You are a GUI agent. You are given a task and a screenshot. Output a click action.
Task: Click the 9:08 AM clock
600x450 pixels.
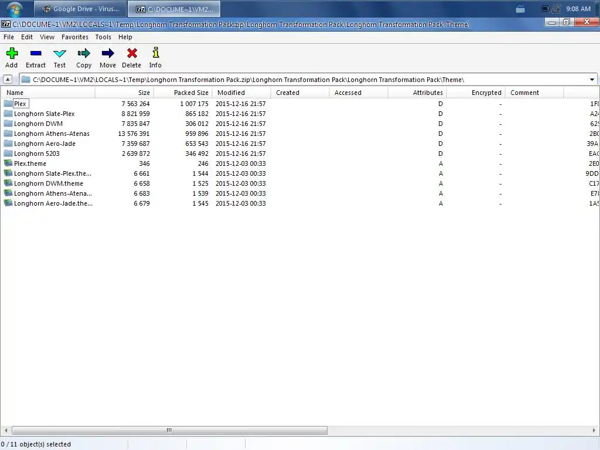[x=578, y=9]
